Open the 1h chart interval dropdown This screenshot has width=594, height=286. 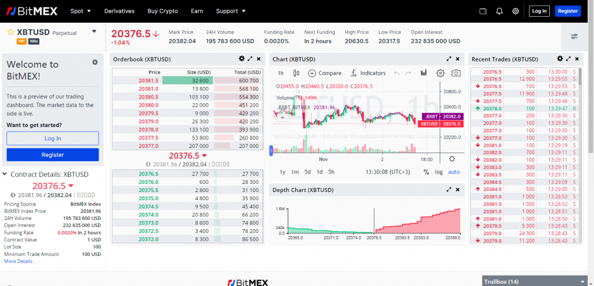click(280, 73)
